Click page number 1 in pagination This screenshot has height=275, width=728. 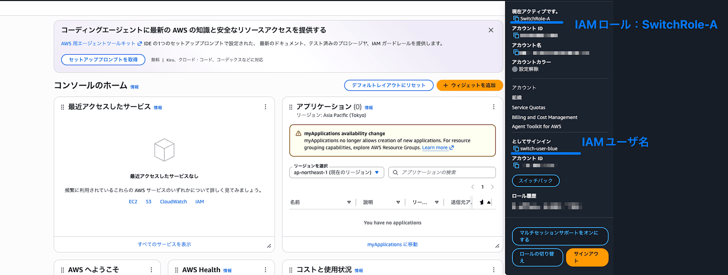pyautogui.click(x=483, y=187)
